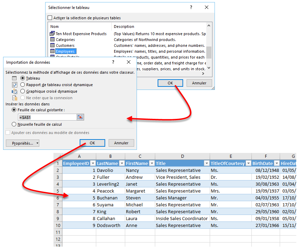Click the Employees table icon in list

point(52,51)
